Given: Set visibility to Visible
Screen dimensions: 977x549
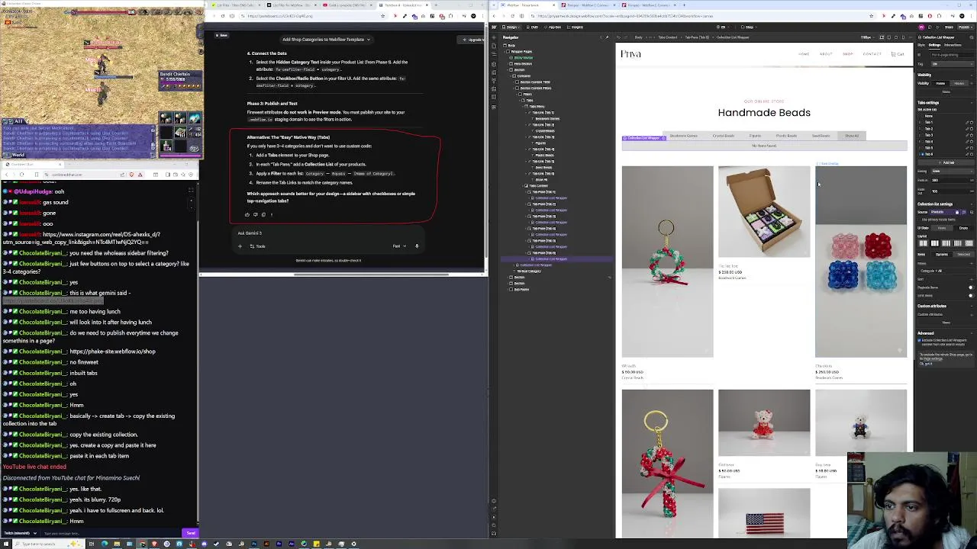Looking at the screenshot, I should tap(940, 83).
